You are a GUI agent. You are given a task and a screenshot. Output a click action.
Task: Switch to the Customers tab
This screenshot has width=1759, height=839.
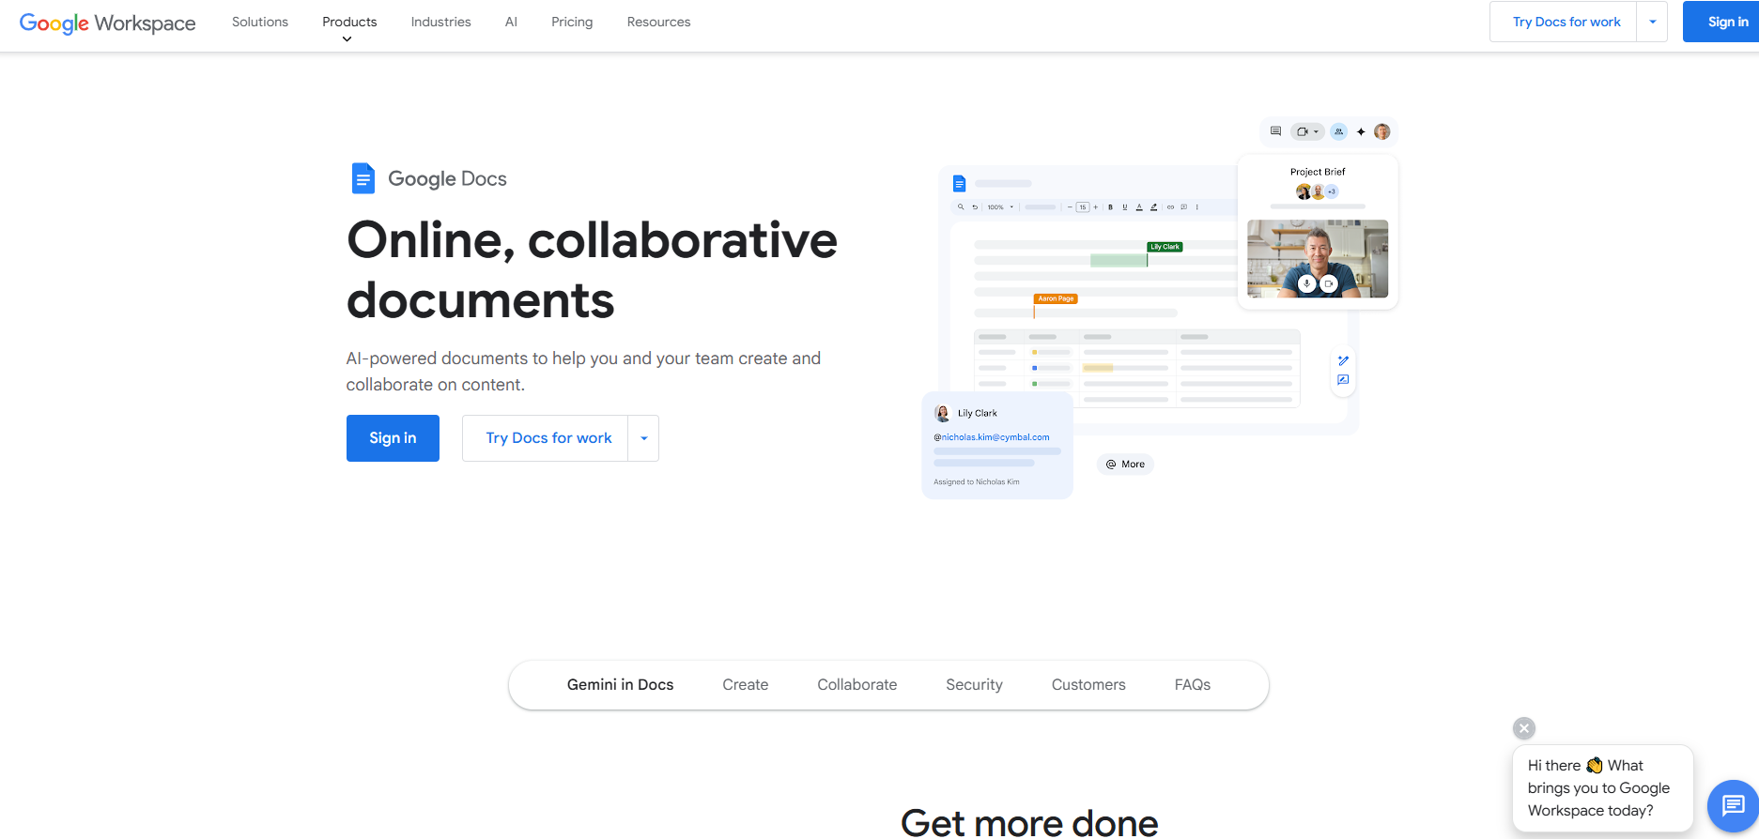click(x=1088, y=685)
